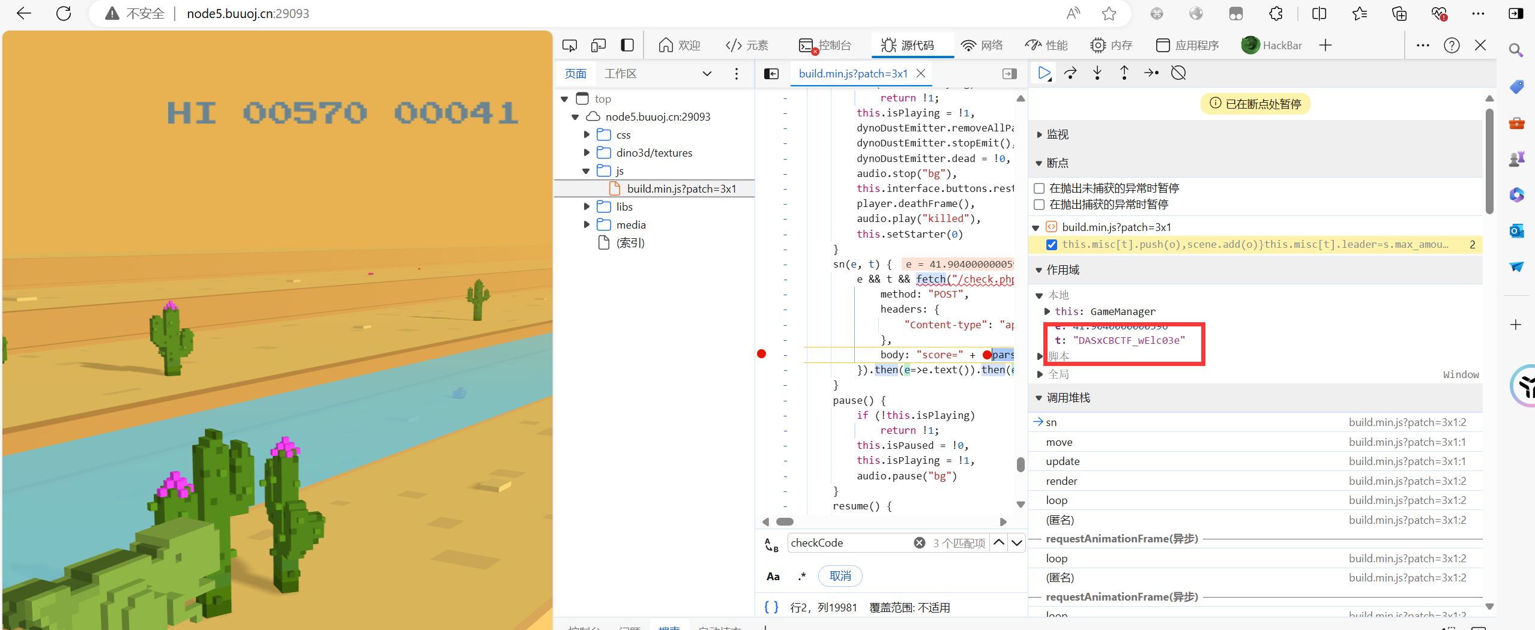This screenshot has width=1535, height=630.
Task: Hide the debugger sidebar icon
Action: click(x=1010, y=73)
